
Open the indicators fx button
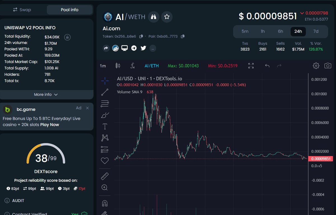click(x=133, y=66)
